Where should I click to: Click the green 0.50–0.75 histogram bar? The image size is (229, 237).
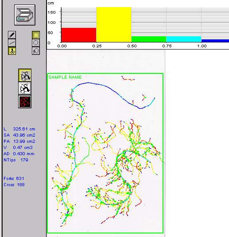point(149,39)
